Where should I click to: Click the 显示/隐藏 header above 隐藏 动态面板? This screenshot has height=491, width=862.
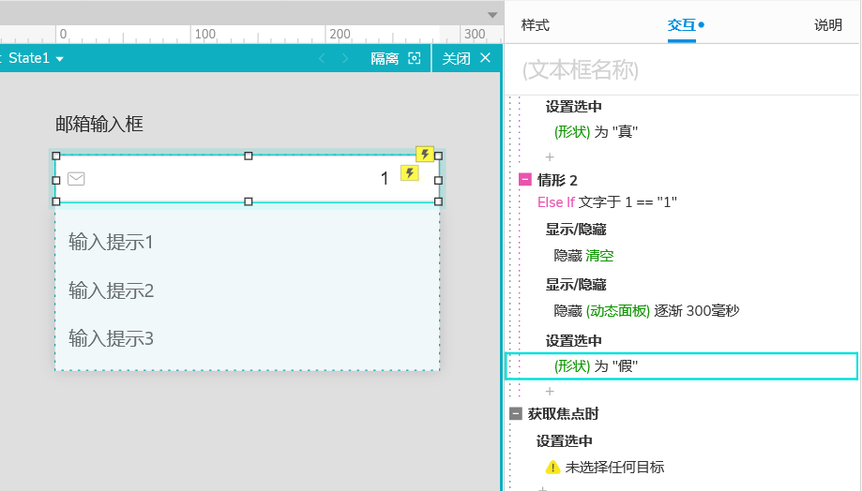(576, 285)
